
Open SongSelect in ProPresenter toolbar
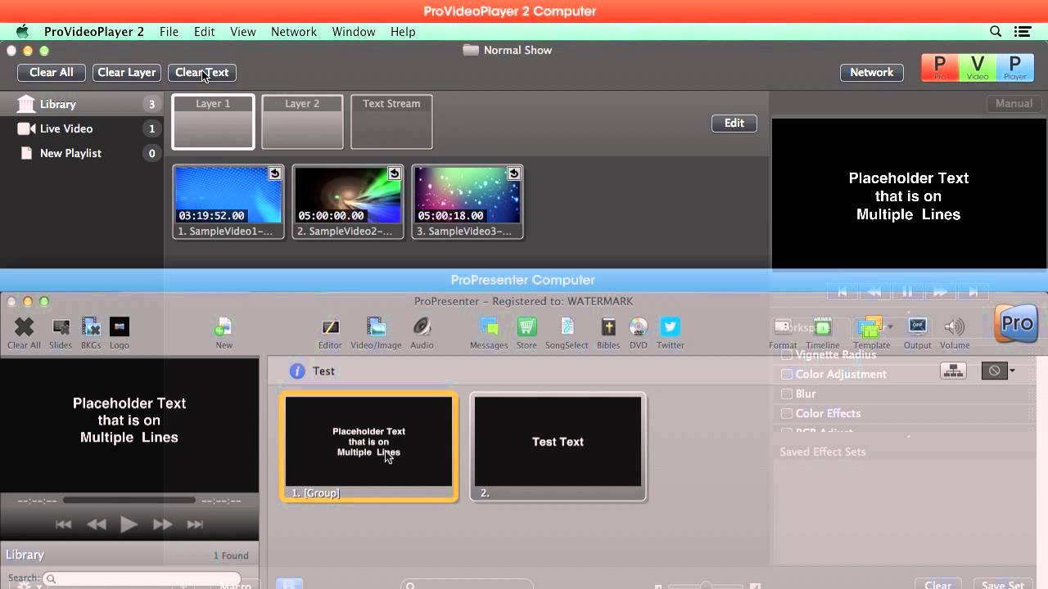pos(567,327)
